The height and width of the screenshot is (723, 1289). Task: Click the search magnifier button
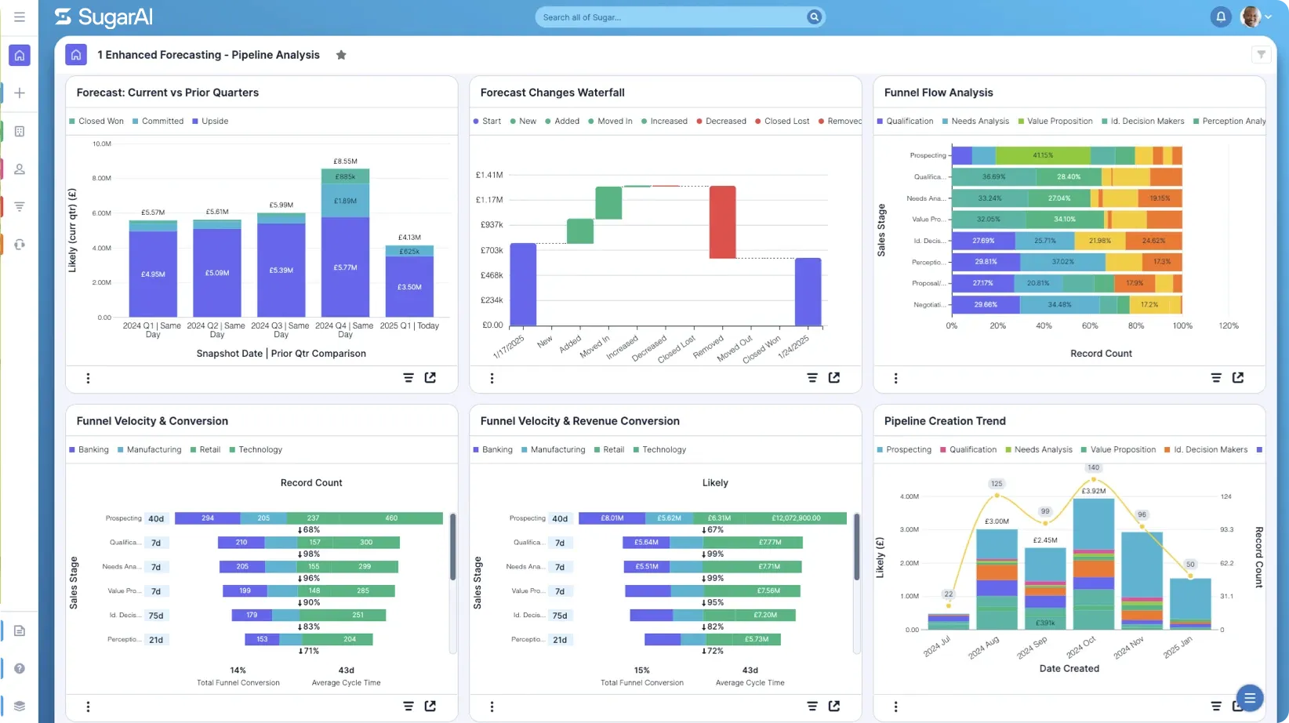pos(814,17)
